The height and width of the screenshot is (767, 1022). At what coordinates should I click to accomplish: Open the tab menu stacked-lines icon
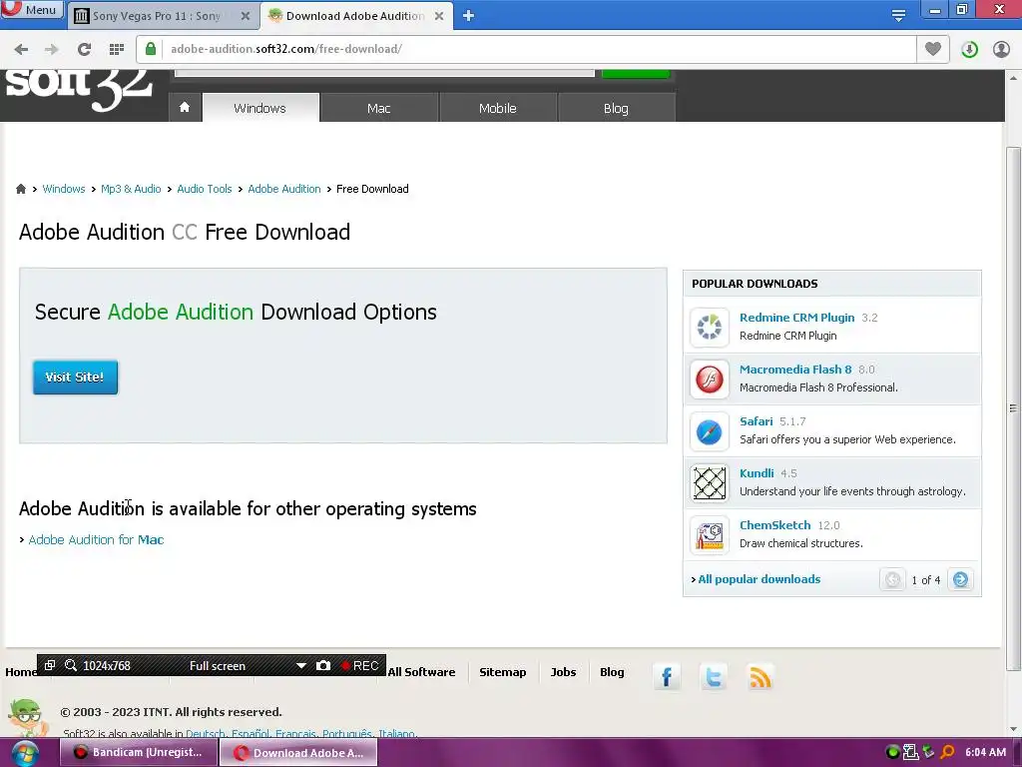tap(898, 16)
